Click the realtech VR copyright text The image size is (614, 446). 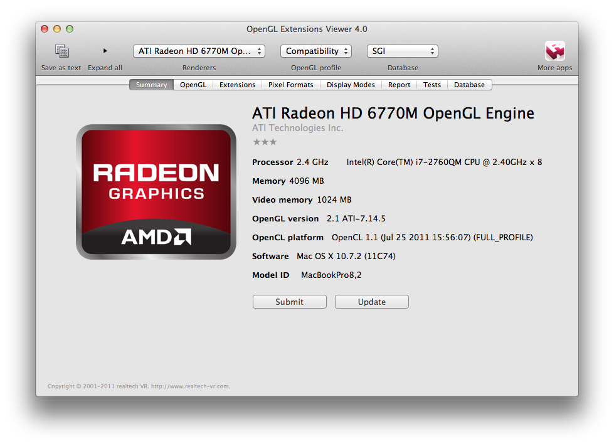point(139,386)
